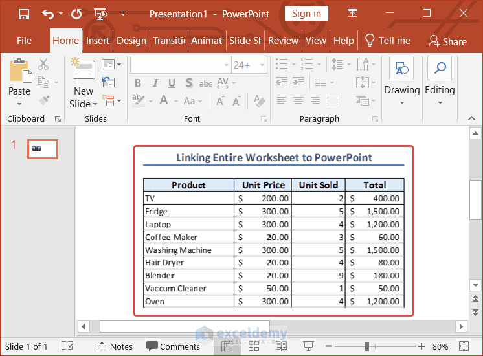This screenshot has width=483, height=356.
Task: Click the Paste clipboard icon
Action: [21, 71]
